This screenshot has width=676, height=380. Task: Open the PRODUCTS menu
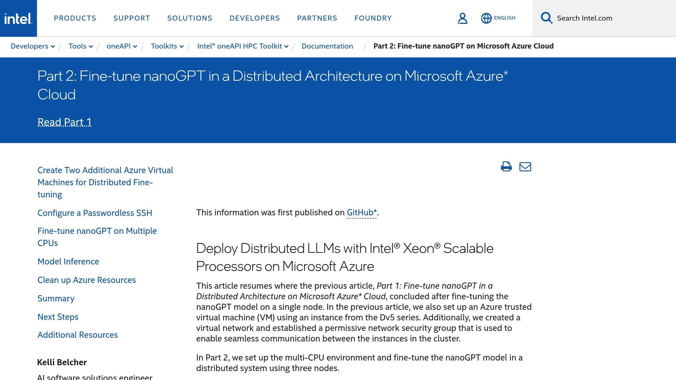(x=75, y=18)
